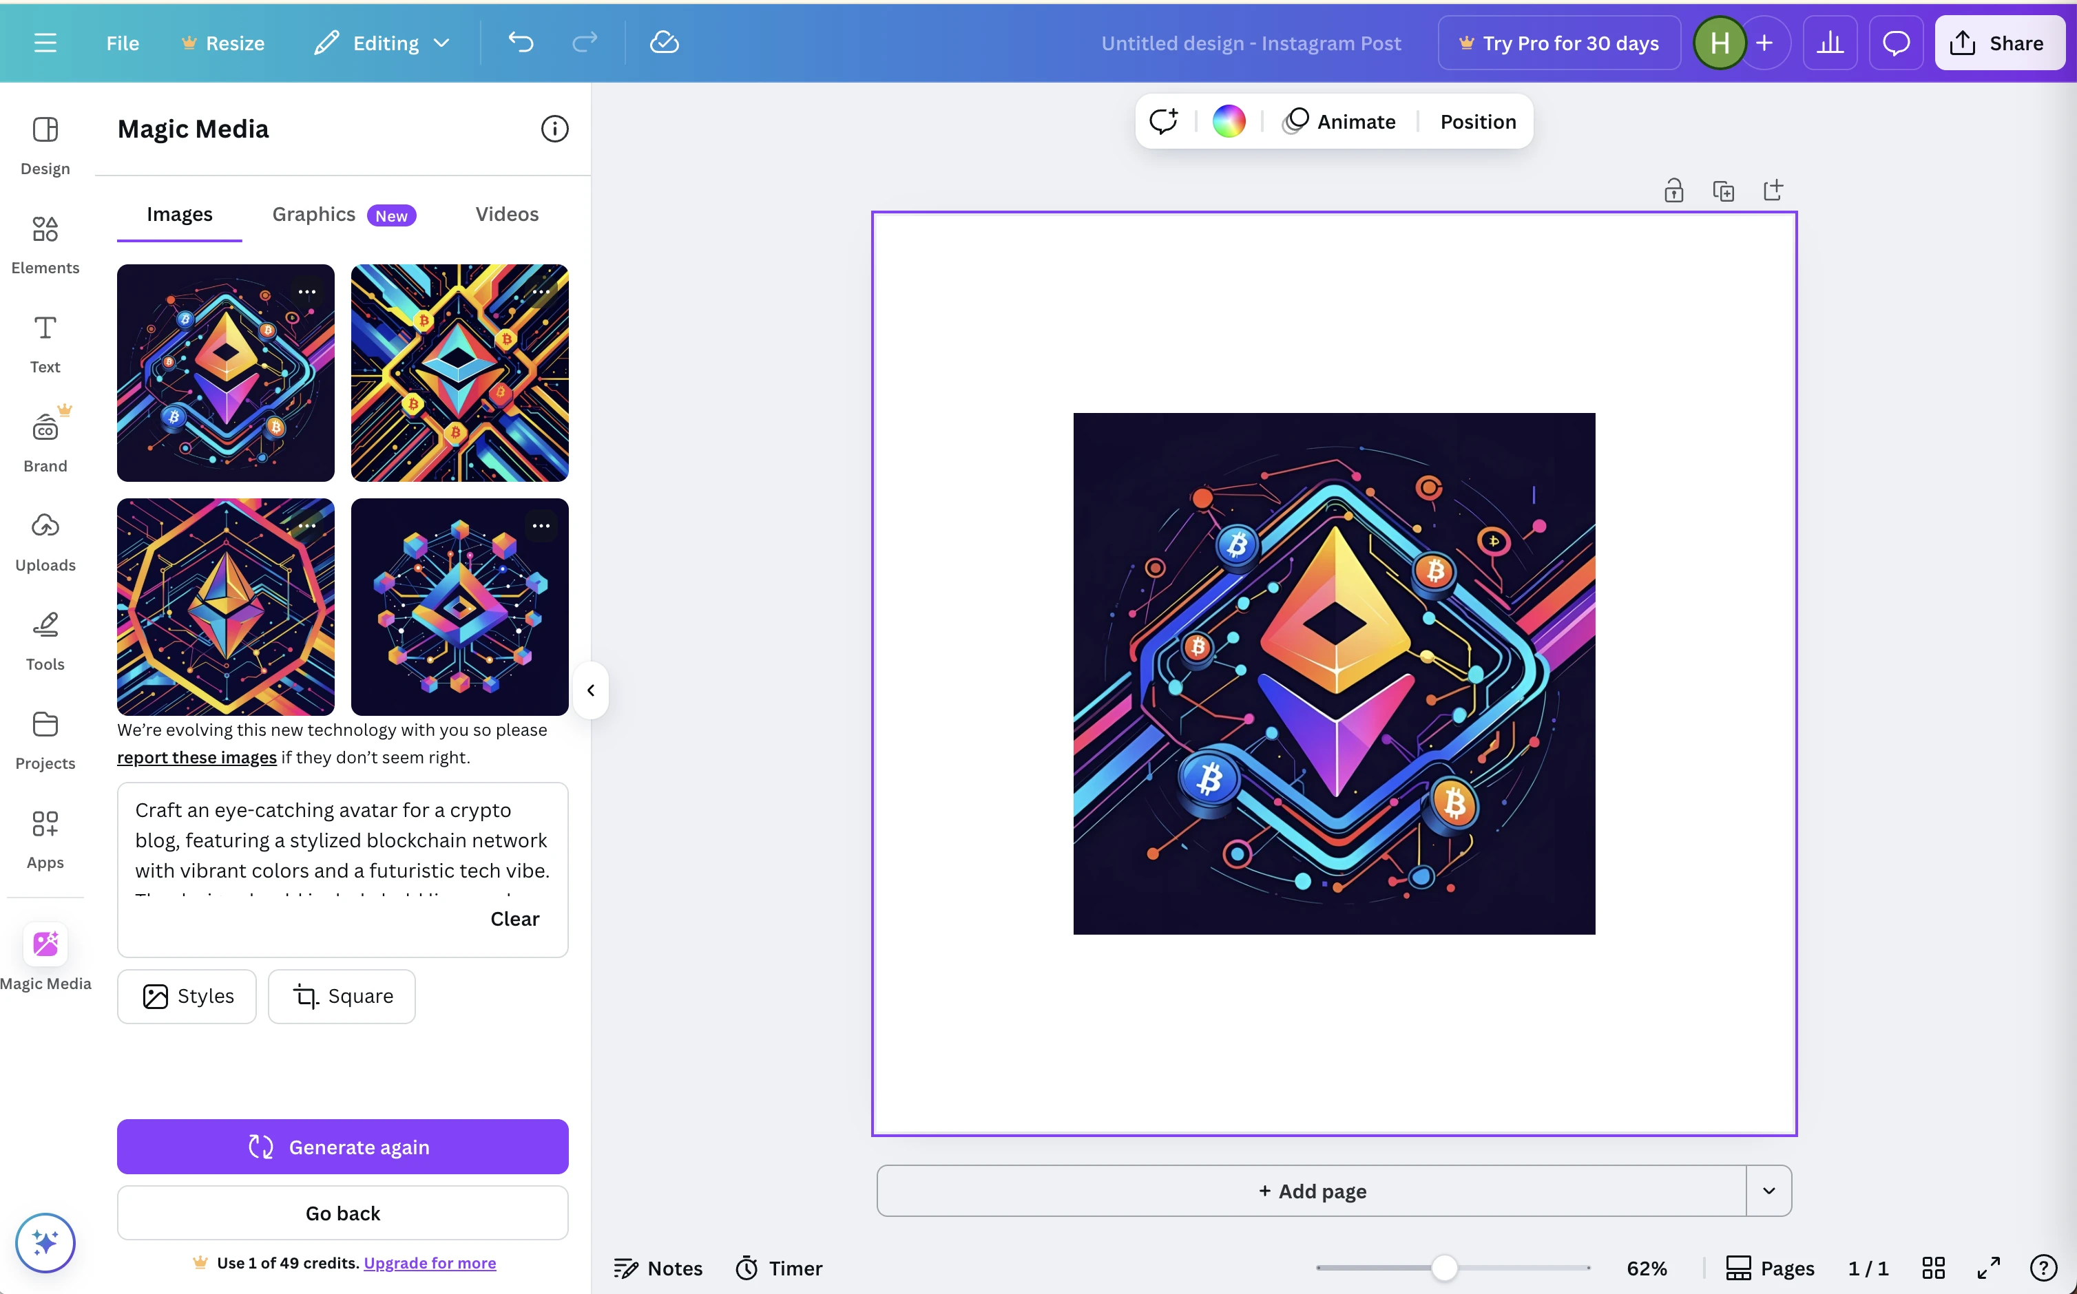Add new page icon above canvas

point(1773,190)
